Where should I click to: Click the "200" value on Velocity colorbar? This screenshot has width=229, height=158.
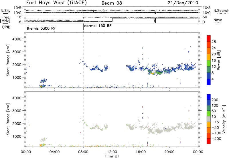coord(215,100)
